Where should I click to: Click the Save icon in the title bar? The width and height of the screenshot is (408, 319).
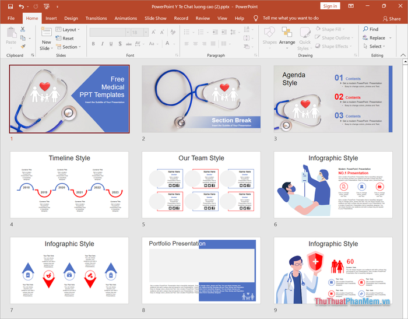click(x=10, y=6)
